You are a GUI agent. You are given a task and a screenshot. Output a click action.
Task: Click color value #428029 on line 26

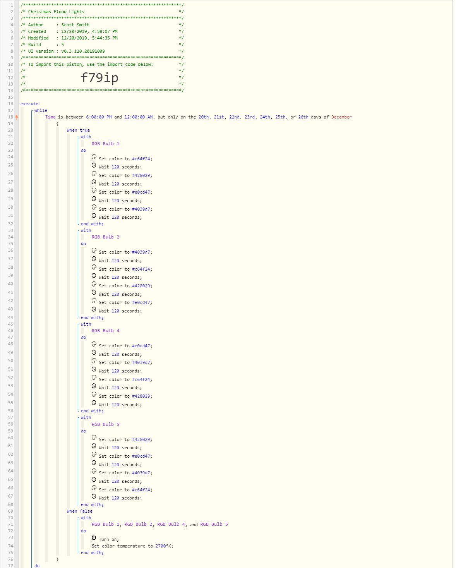141,175
